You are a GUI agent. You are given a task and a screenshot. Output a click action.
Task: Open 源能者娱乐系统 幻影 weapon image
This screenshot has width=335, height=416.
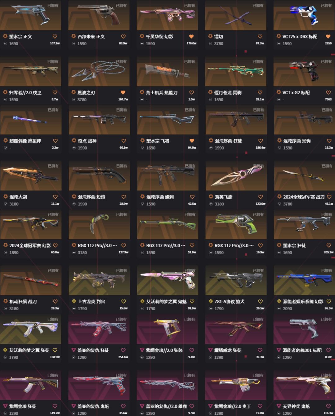click(x=304, y=280)
